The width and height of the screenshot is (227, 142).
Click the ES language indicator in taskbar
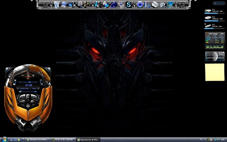201,140
